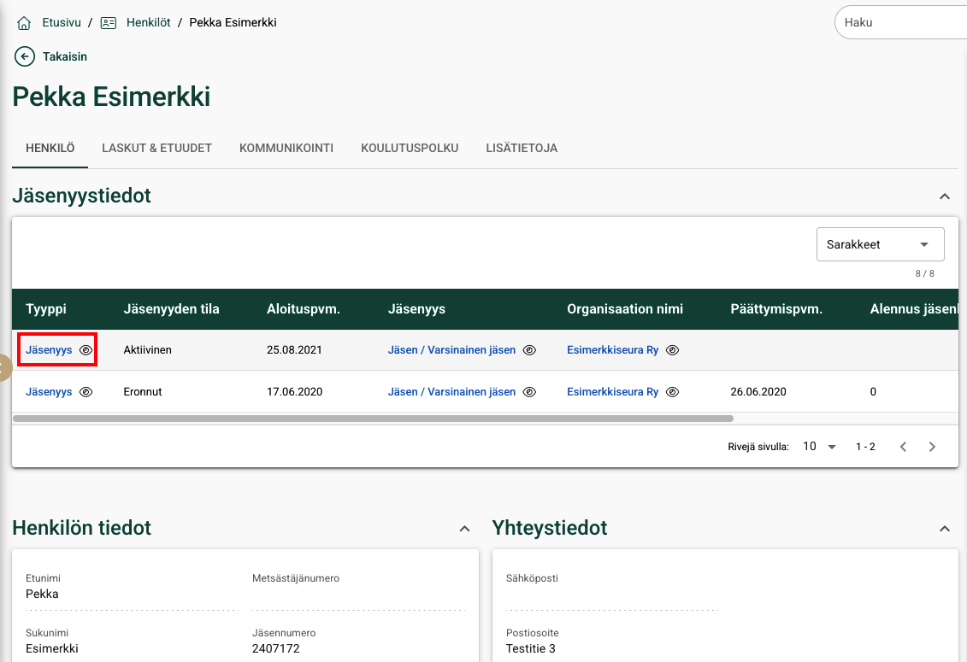This screenshot has width=967, height=662.
Task: Collapse the Henkilön tiedot section
Action: (x=464, y=529)
